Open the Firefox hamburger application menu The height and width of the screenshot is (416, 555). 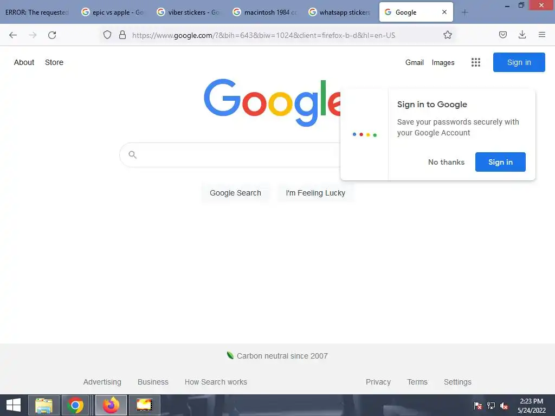[541, 35]
